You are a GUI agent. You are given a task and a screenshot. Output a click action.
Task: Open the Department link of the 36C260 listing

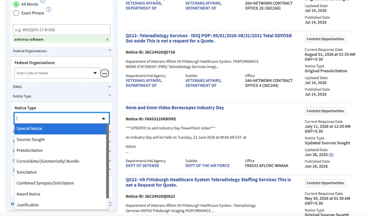(x=144, y=6)
